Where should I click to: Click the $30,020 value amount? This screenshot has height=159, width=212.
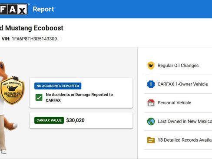click(x=75, y=120)
